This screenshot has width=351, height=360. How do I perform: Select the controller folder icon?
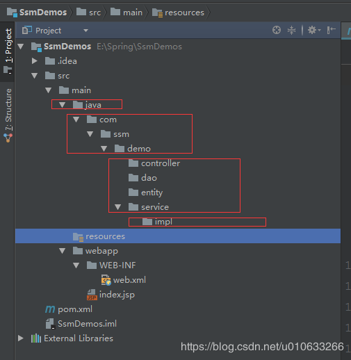click(x=133, y=163)
